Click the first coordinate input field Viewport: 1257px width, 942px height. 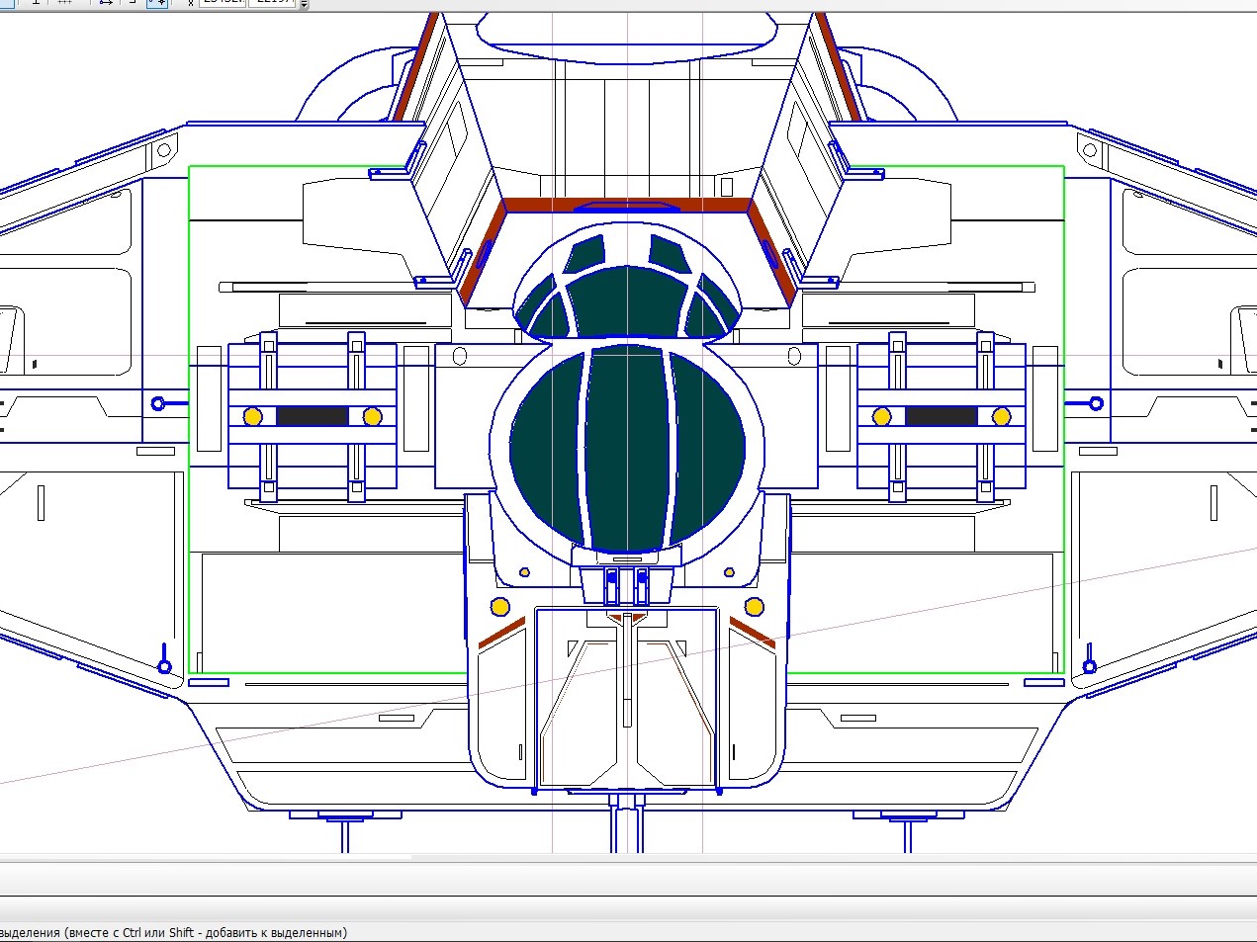222,3
